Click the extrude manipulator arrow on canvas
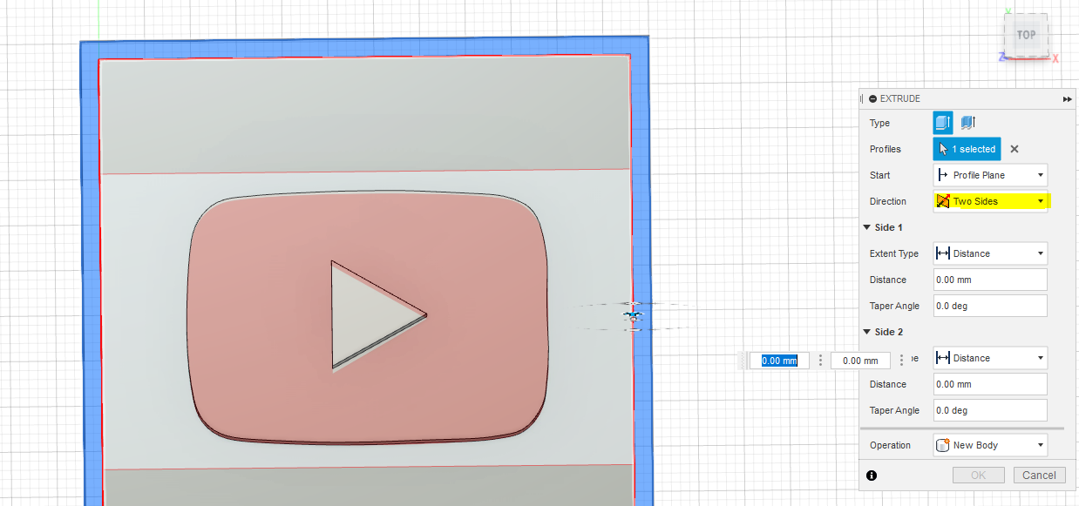The height and width of the screenshot is (506, 1079). click(x=633, y=316)
